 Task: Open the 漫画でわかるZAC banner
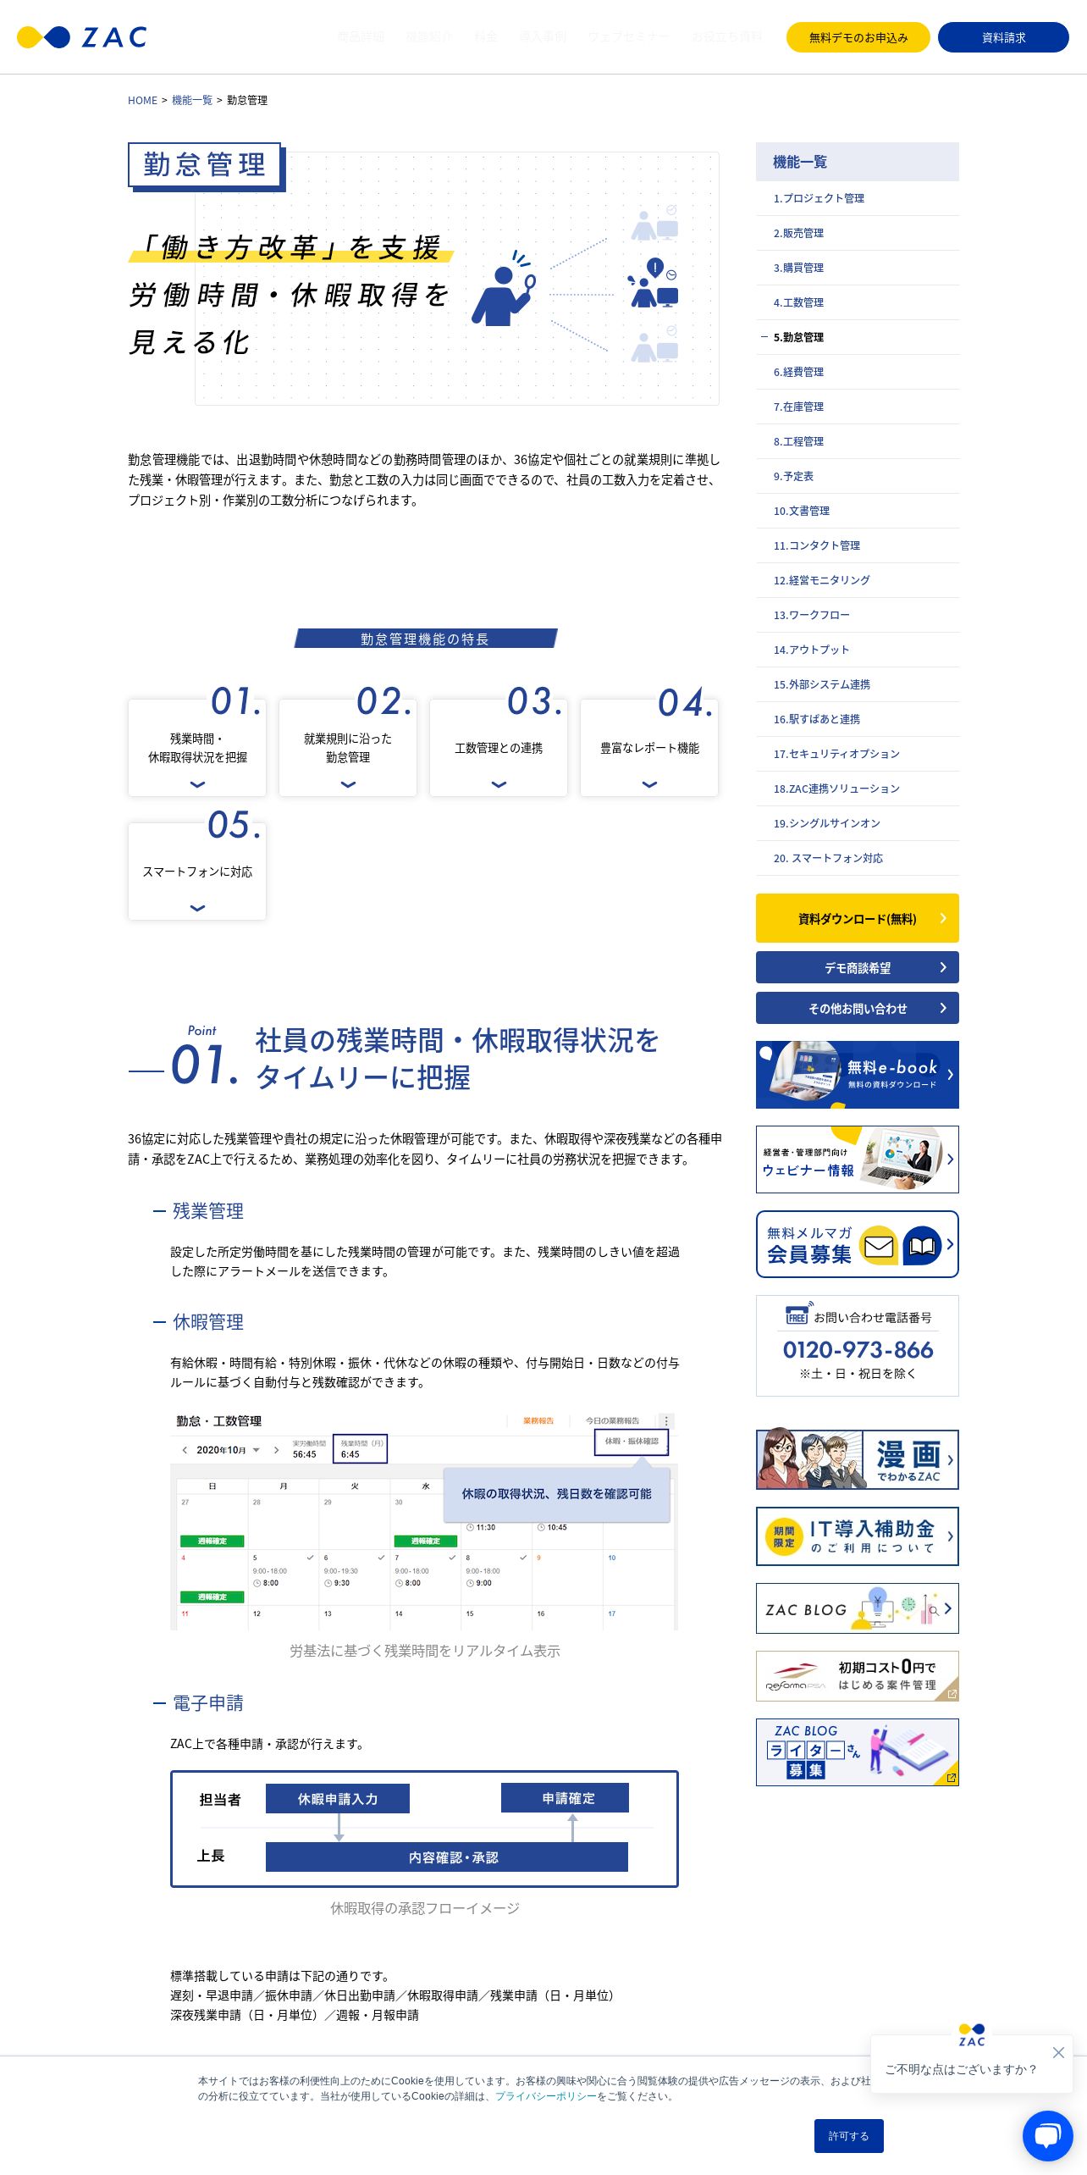(858, 1460)
